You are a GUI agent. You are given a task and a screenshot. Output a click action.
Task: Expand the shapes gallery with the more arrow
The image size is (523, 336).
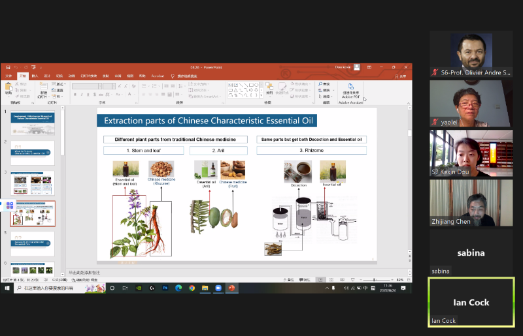point(261,95)
